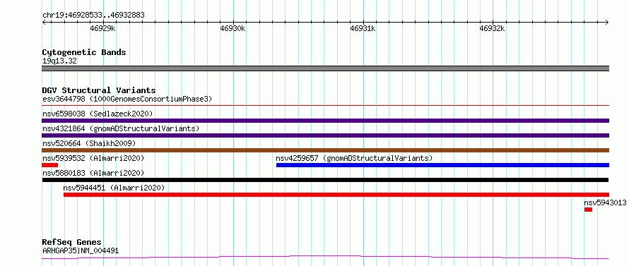Open the nsv5943013 label
Viewport: 629px width, 266px height.
(605, 202)
